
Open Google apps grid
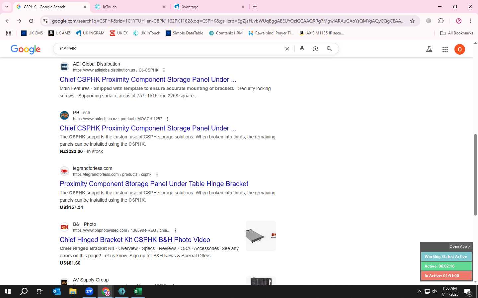click(x=445, y=49)
